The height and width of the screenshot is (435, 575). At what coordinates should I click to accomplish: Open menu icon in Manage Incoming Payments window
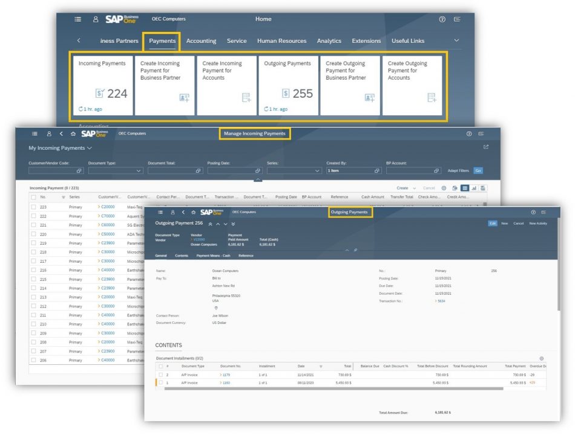point(34,134)
